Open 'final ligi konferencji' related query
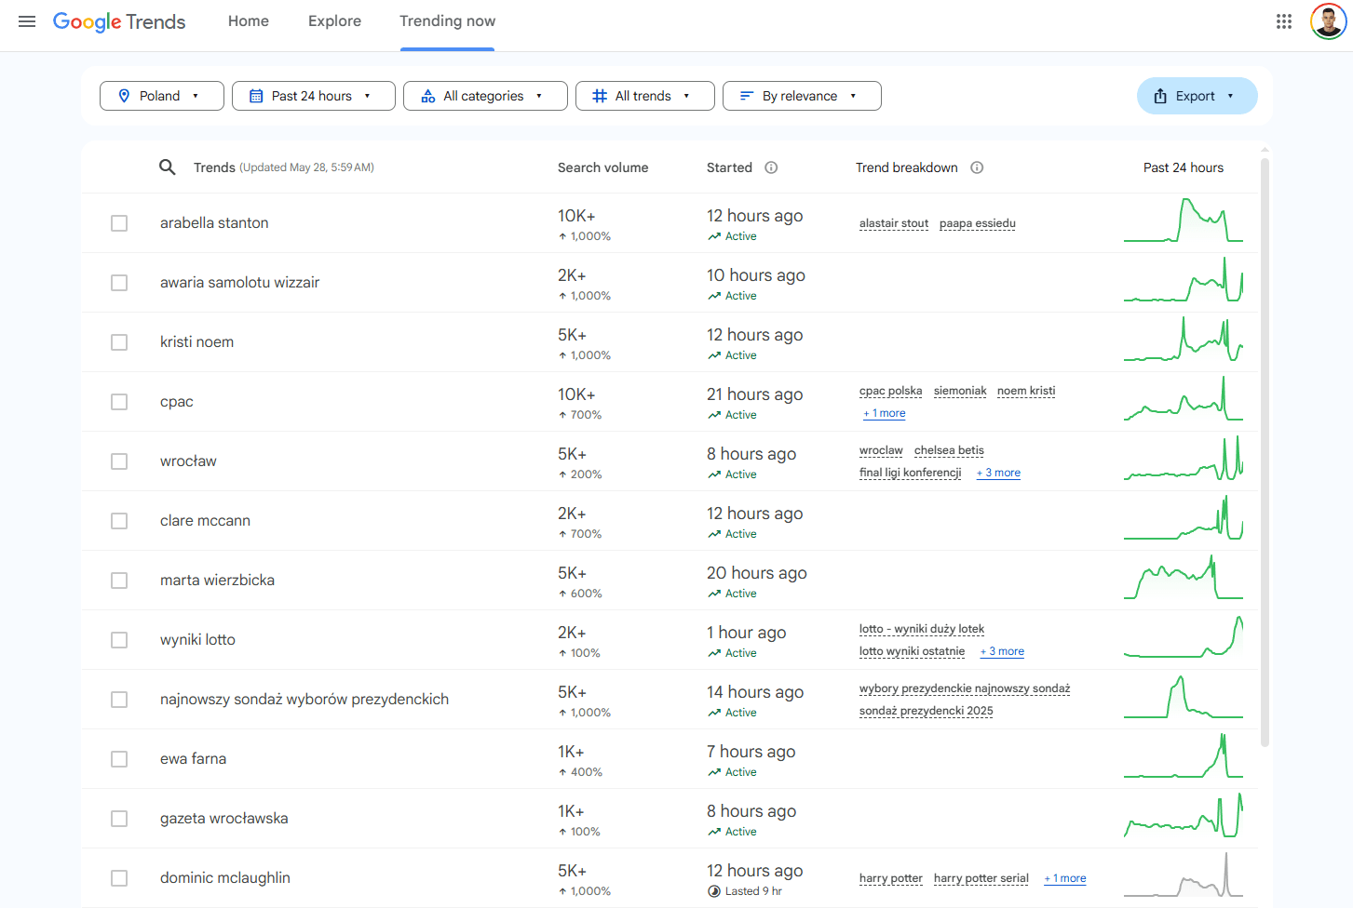 pyautogui.click(x=911, y=473)
